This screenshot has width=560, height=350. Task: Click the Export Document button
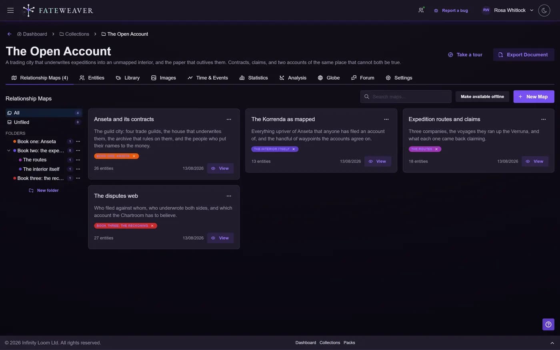coord(524,54)
